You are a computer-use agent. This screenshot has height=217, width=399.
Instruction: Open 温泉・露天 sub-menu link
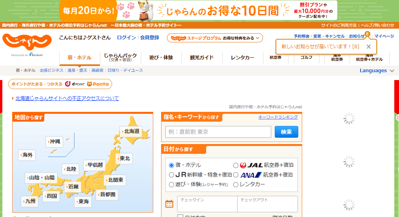[x=77, y=71]
